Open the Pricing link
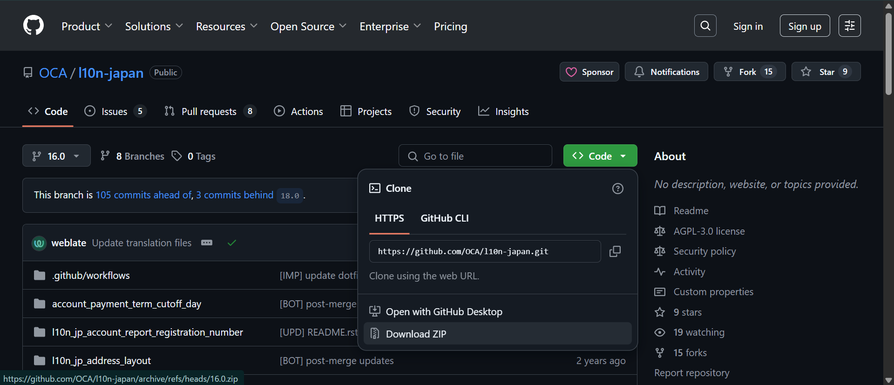894x385 pixels. pos(450,27)
